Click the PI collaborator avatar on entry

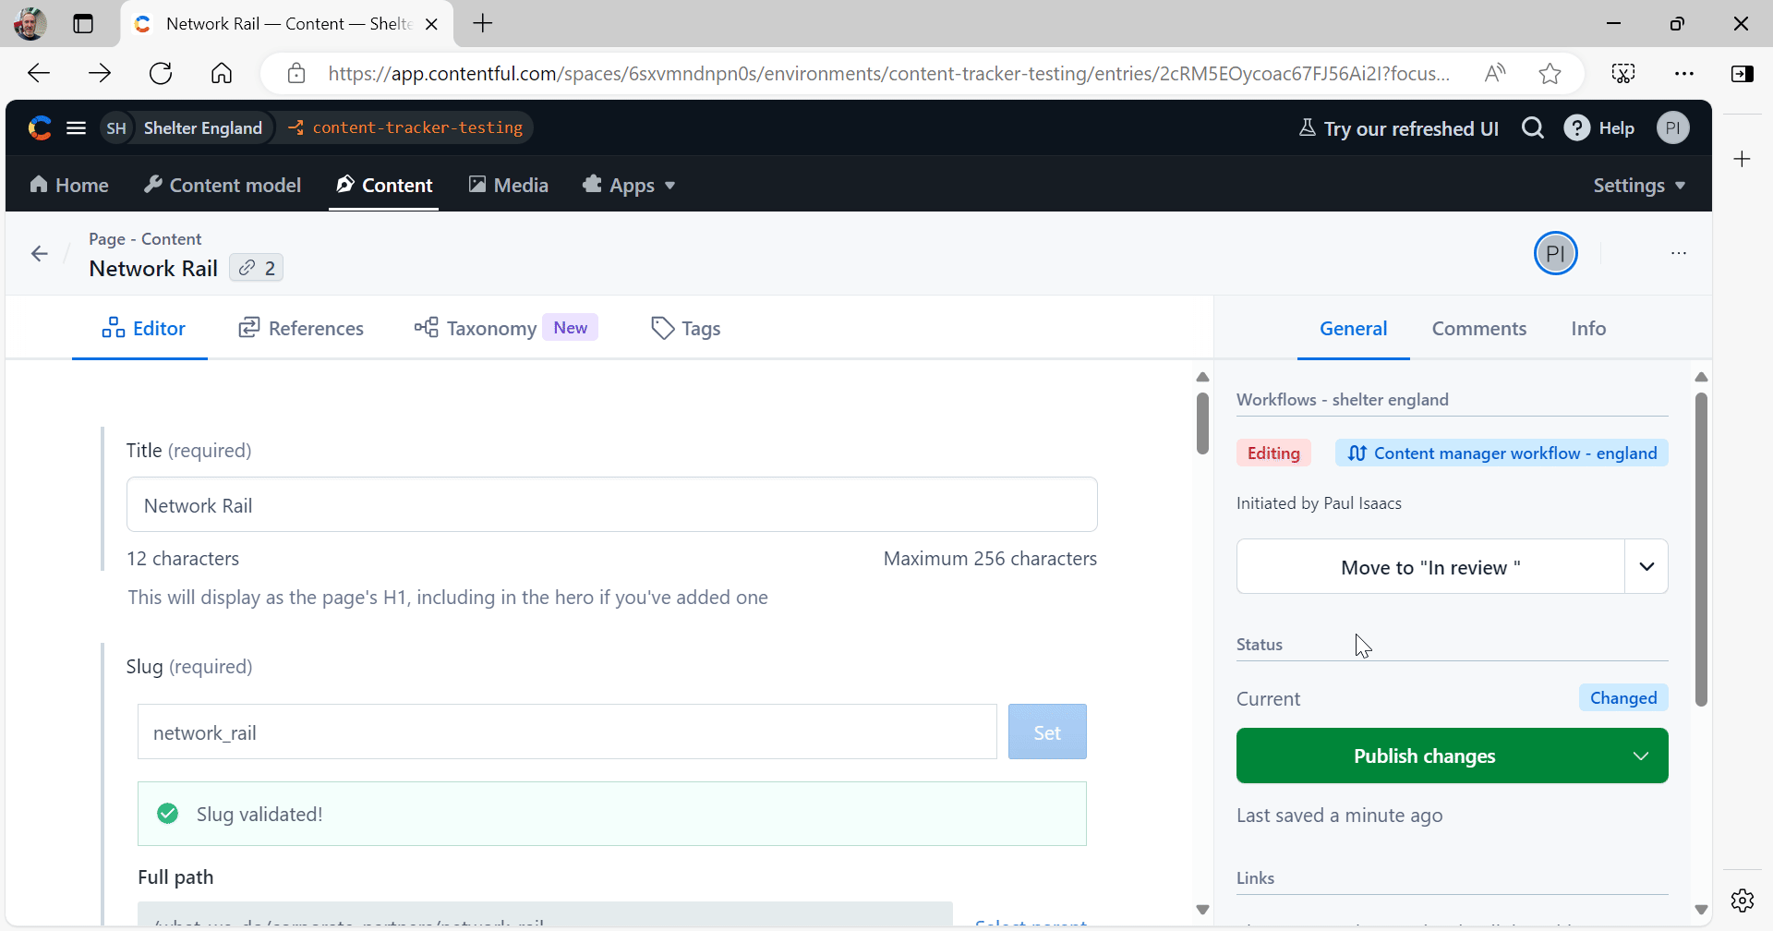(x=1555, y=253)
